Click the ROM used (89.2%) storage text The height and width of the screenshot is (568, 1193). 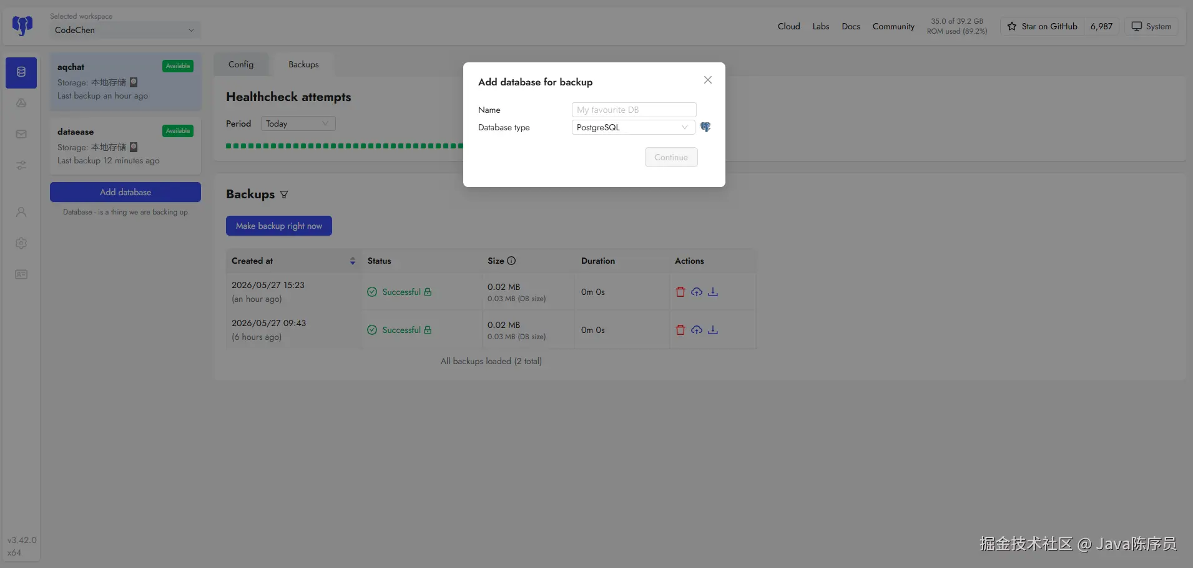[x=957, y=31]
